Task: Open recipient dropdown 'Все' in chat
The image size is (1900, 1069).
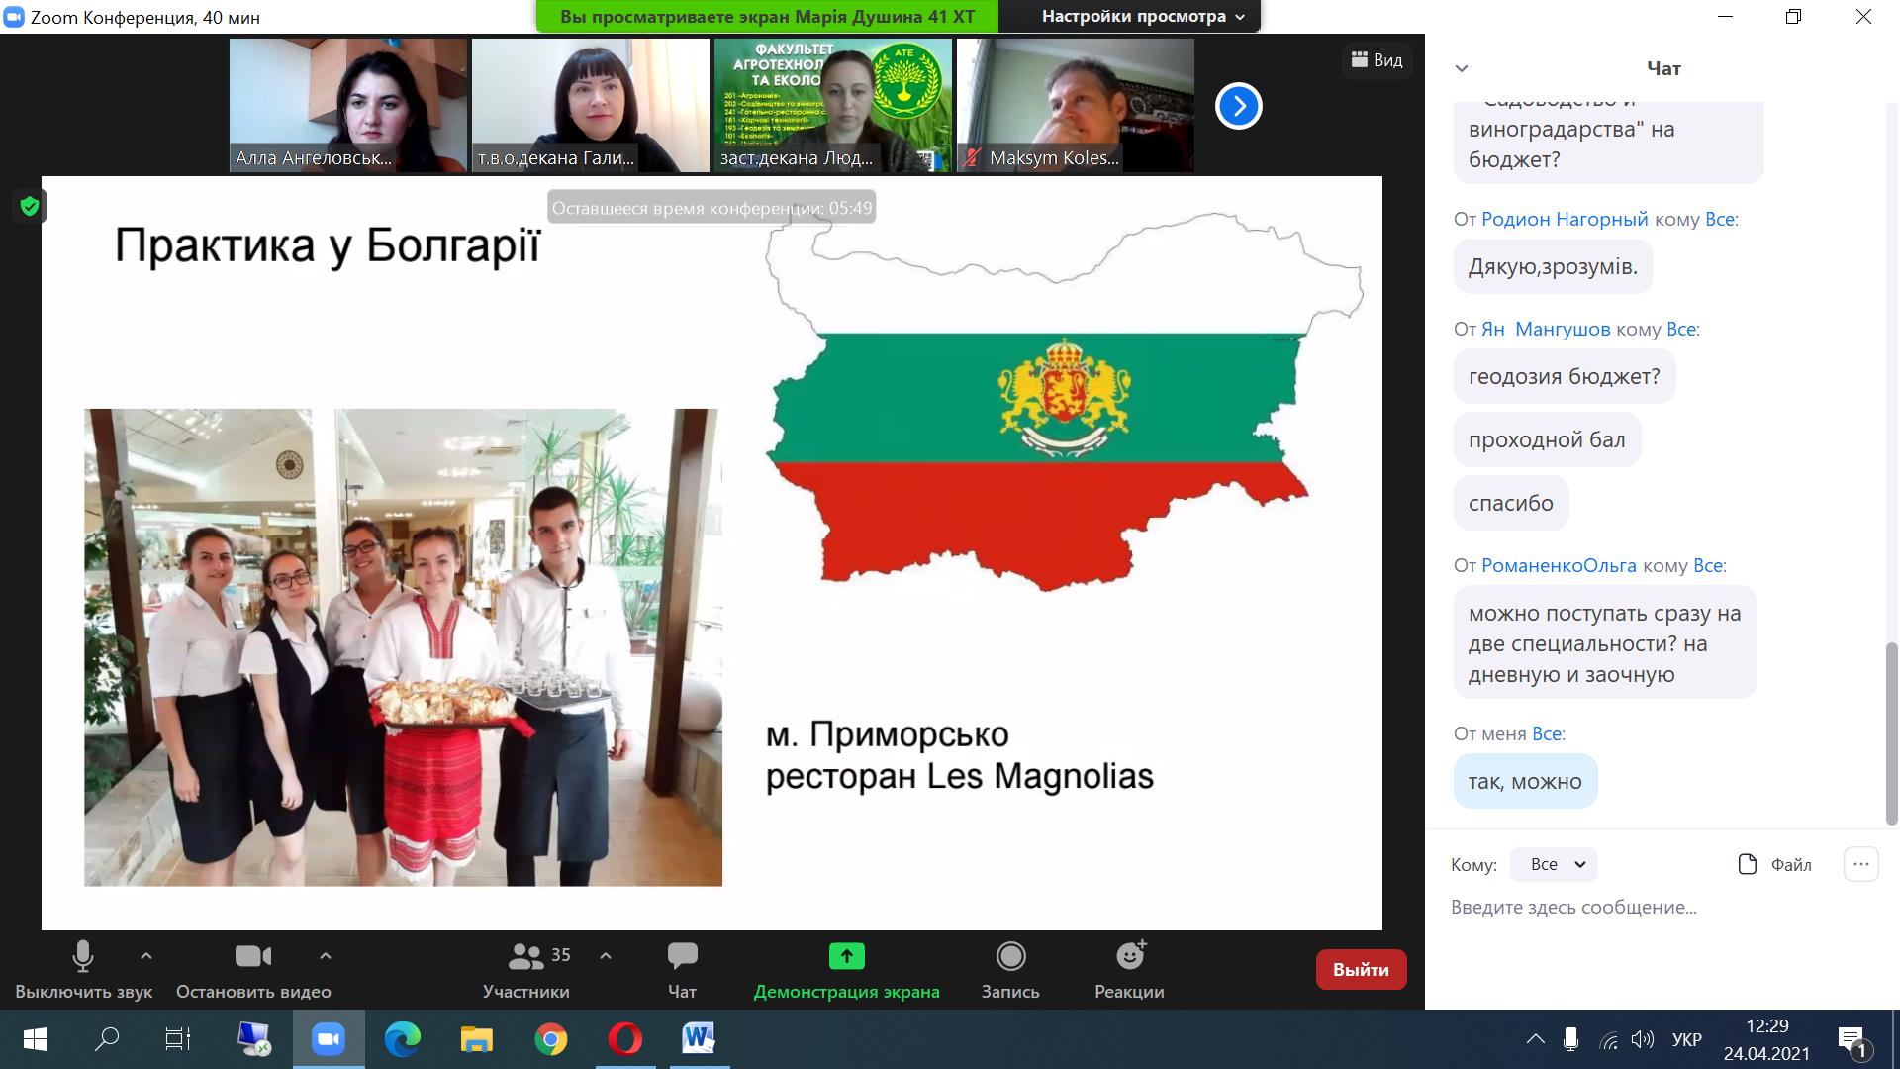Action: pyautogui.click(x=1554, y=864)
